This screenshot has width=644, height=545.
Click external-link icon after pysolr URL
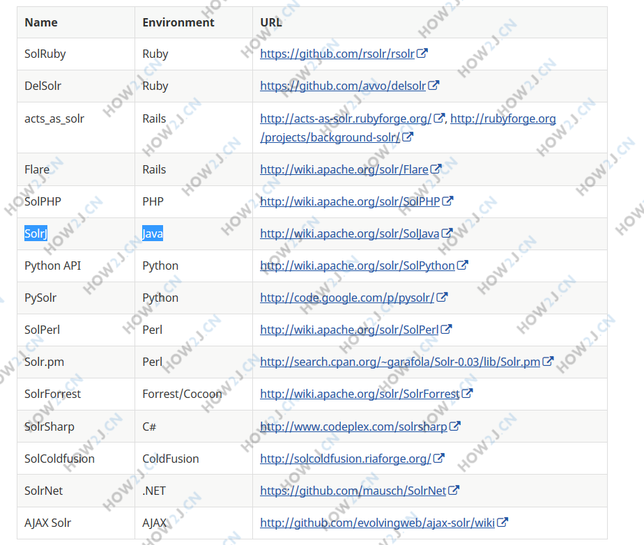coord(442,297)
